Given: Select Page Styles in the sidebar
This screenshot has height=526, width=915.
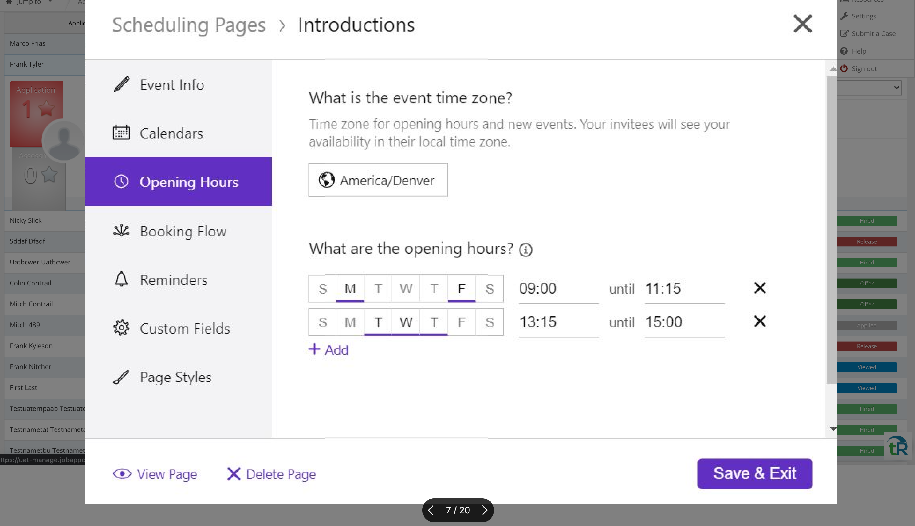Looking at the screenshot, I should [176, 377].
